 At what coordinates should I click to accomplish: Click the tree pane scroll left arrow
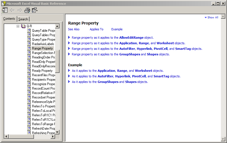tap(6, 137)
